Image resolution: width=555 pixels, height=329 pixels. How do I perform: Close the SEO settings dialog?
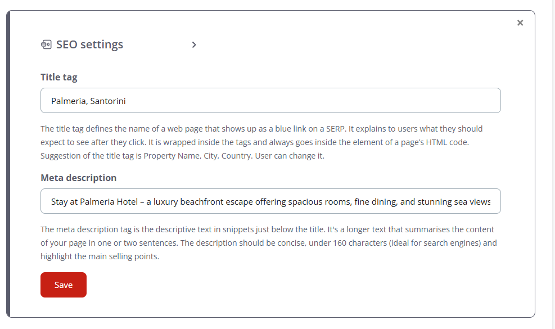[520, 23]
